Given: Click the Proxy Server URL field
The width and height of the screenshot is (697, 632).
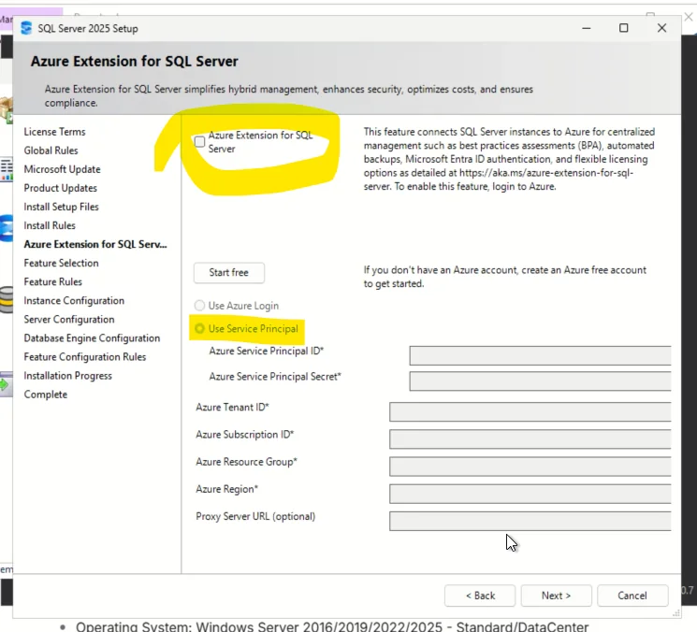Looking at the screenshot, I should [530, 521].
